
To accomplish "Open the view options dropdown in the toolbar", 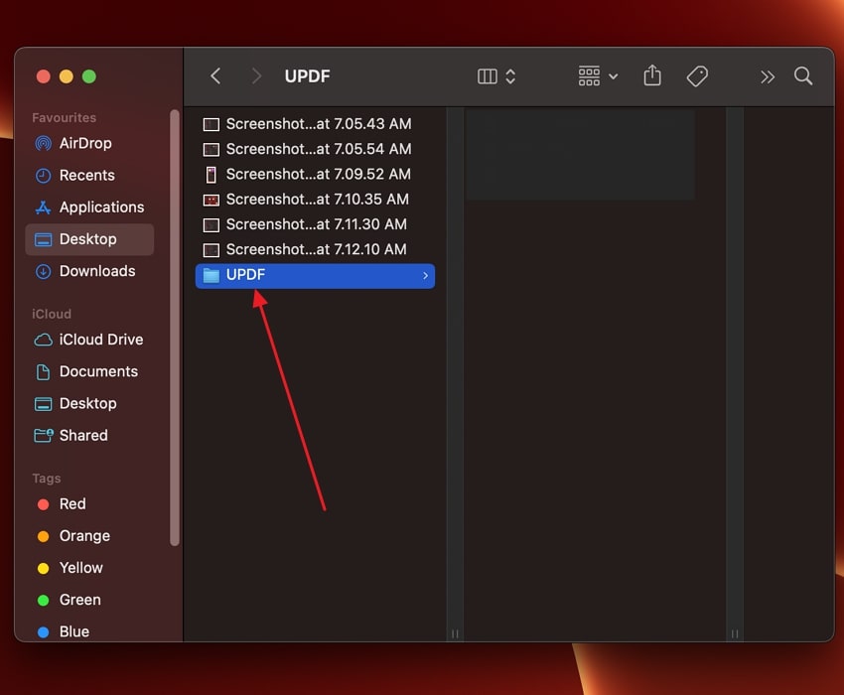I will pos(596,75).
